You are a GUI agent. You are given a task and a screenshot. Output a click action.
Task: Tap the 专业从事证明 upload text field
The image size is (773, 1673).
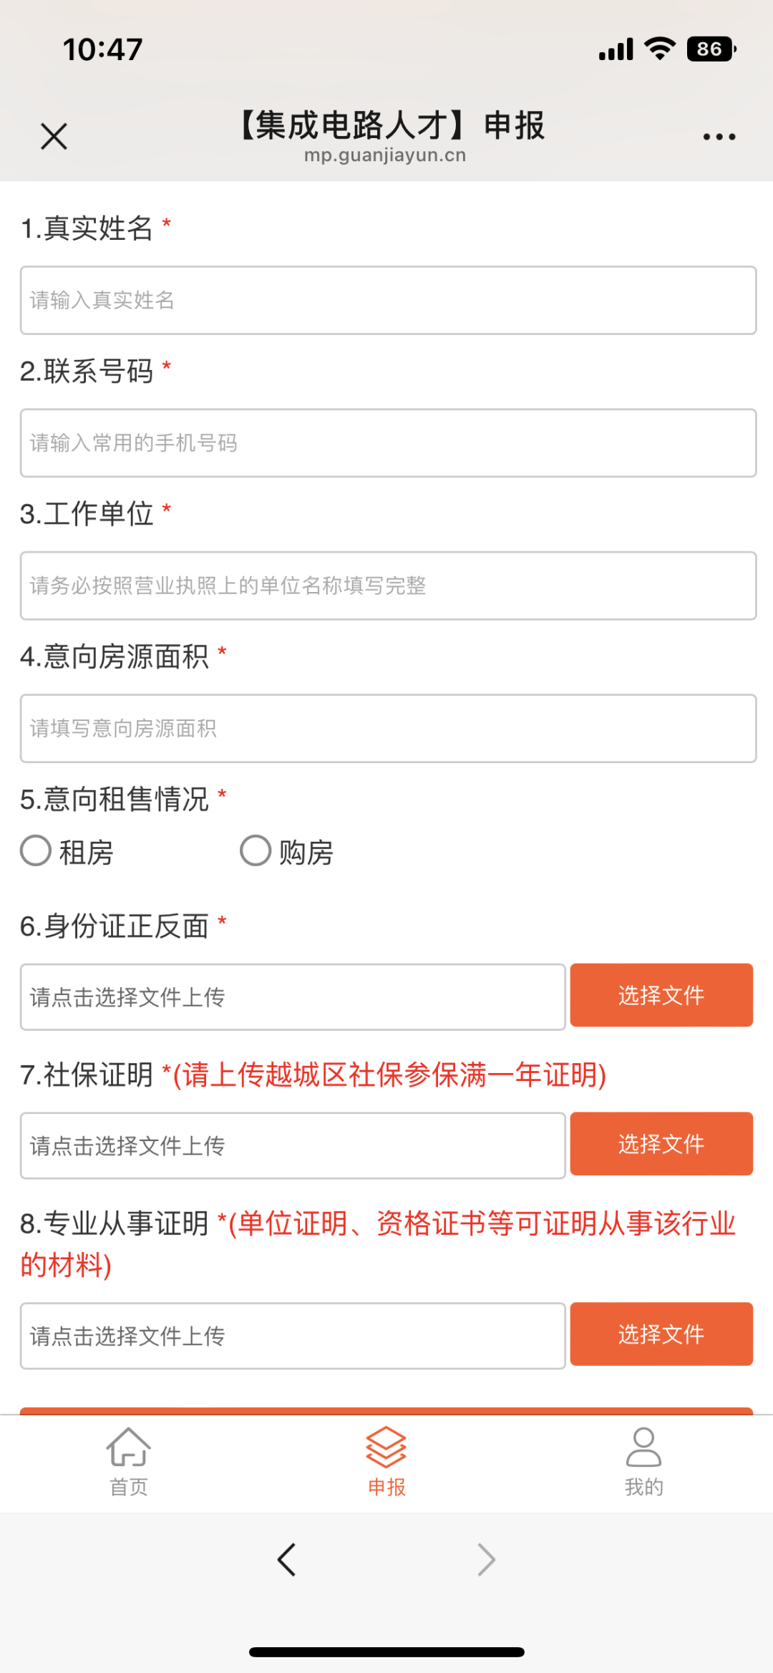(x=293, y=1336)
